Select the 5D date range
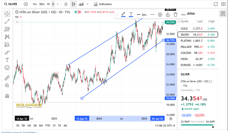 [23, 125]
